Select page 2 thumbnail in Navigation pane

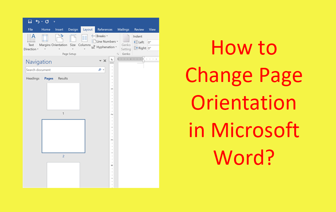point(64,135)
